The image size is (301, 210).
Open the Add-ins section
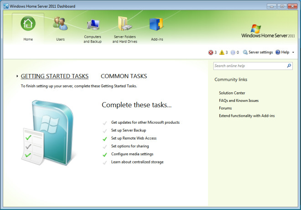[157, 29]
